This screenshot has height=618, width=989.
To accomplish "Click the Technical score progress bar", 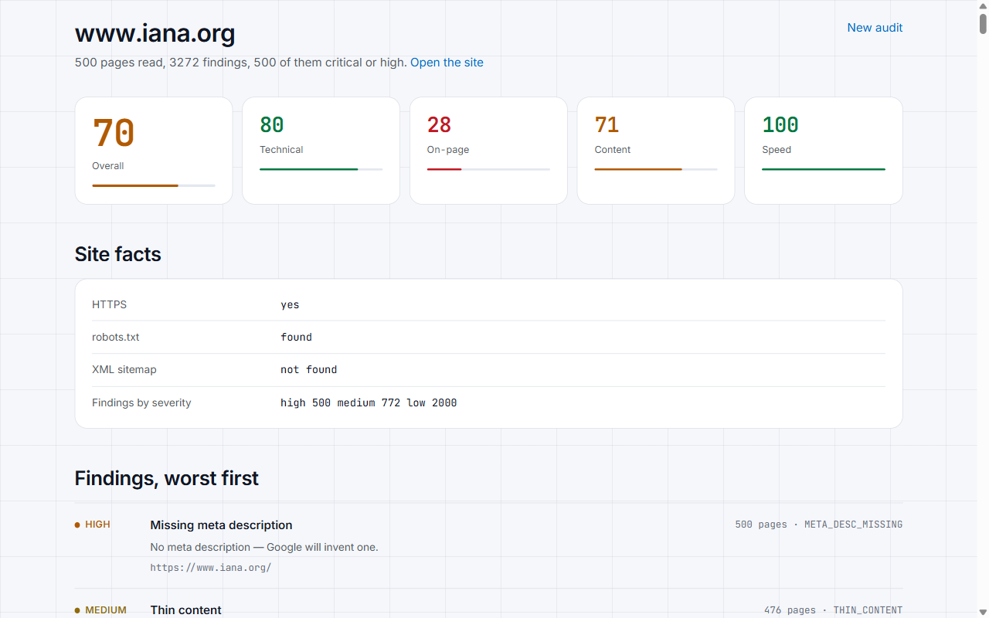I will 321,169.
